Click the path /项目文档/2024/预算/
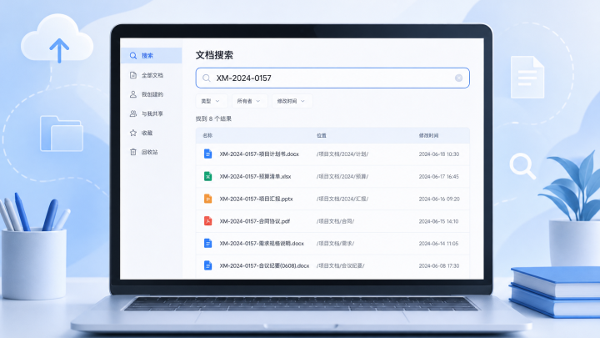 tap(342, 177)
